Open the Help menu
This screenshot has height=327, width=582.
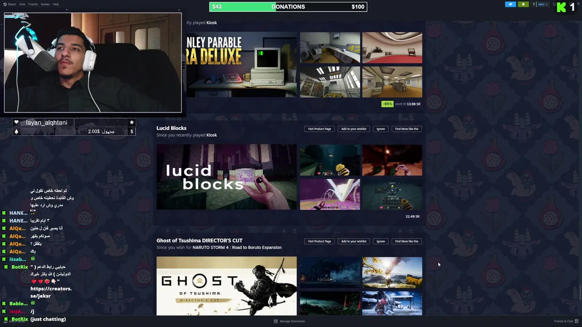[x=55, y=4]
